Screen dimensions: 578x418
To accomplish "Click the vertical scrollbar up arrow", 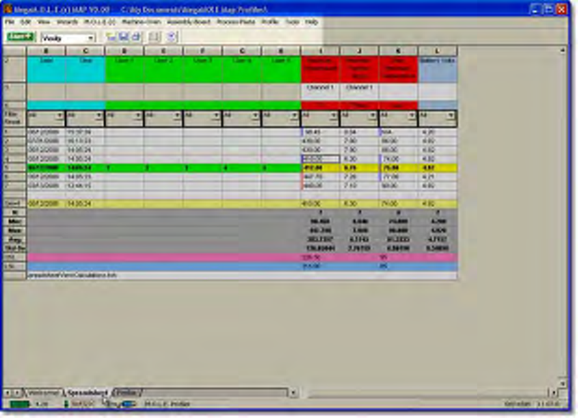I will [x=562, y=50].
